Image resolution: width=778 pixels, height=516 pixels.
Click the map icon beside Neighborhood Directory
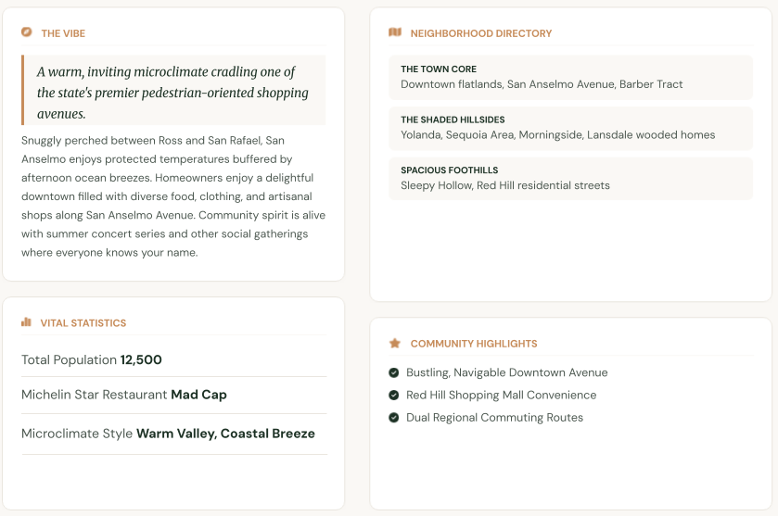pyautogui.click(x=395, y=32)
